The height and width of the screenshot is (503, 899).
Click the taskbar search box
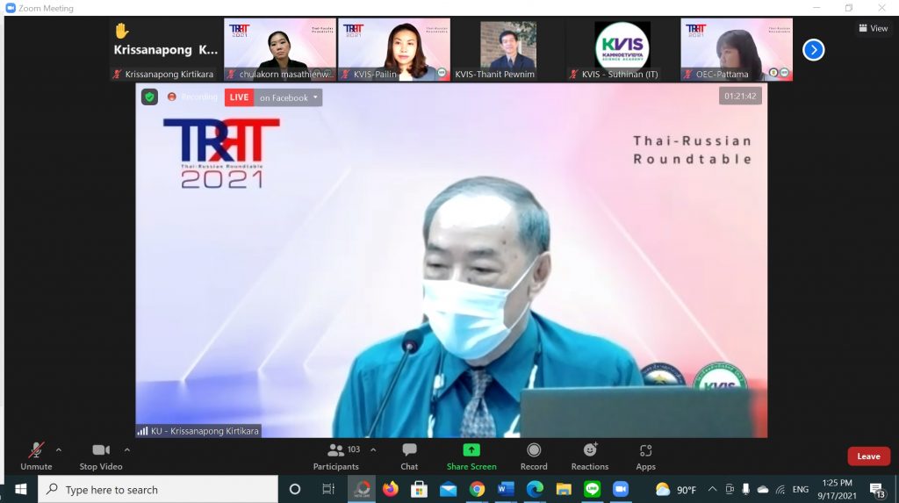158,489
